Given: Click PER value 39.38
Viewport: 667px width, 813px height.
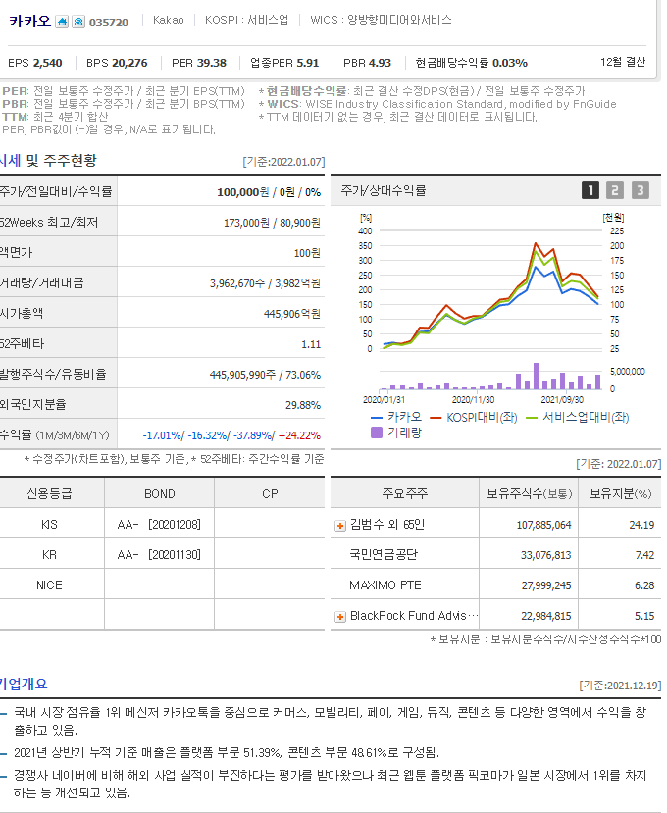Looking at the screenshot, I should click(212, 63).
